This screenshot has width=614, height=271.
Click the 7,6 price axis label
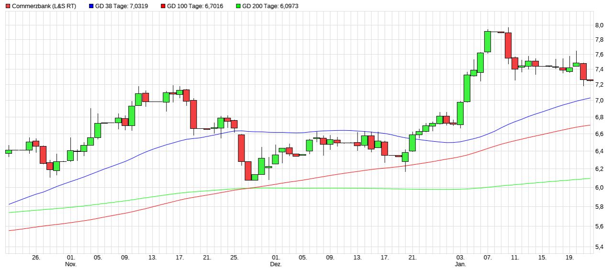(x=599, y=55)
